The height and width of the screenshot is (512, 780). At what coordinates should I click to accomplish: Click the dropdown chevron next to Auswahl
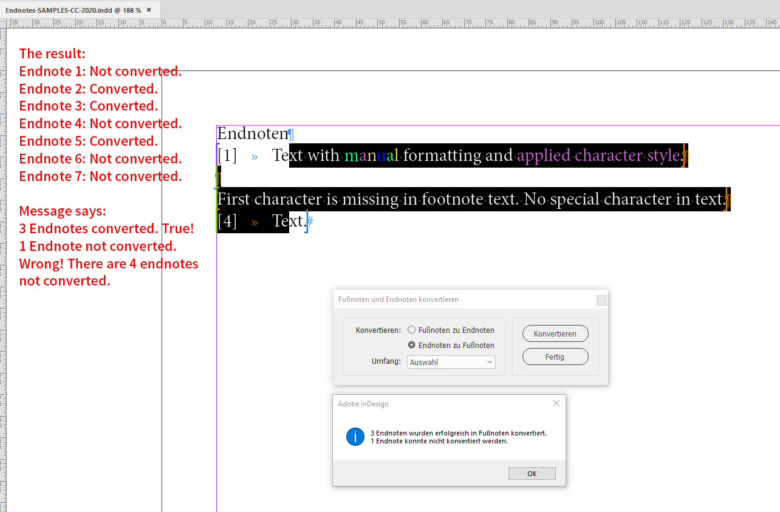pyautogui.click(x=489, y=361)
